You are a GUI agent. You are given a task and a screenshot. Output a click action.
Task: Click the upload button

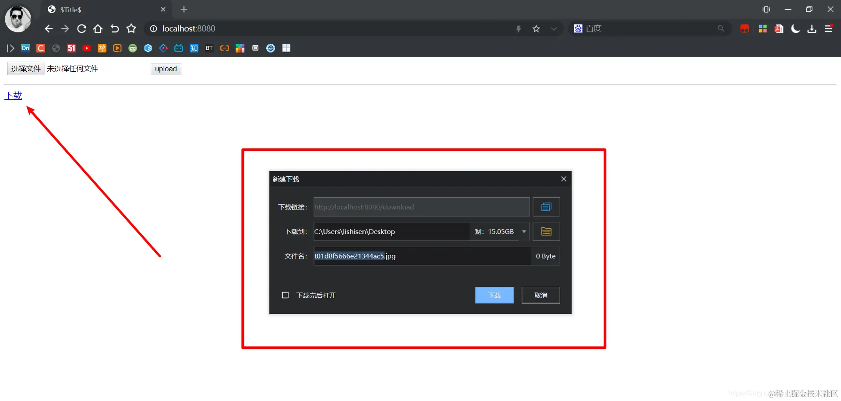(x=166, y=69)
